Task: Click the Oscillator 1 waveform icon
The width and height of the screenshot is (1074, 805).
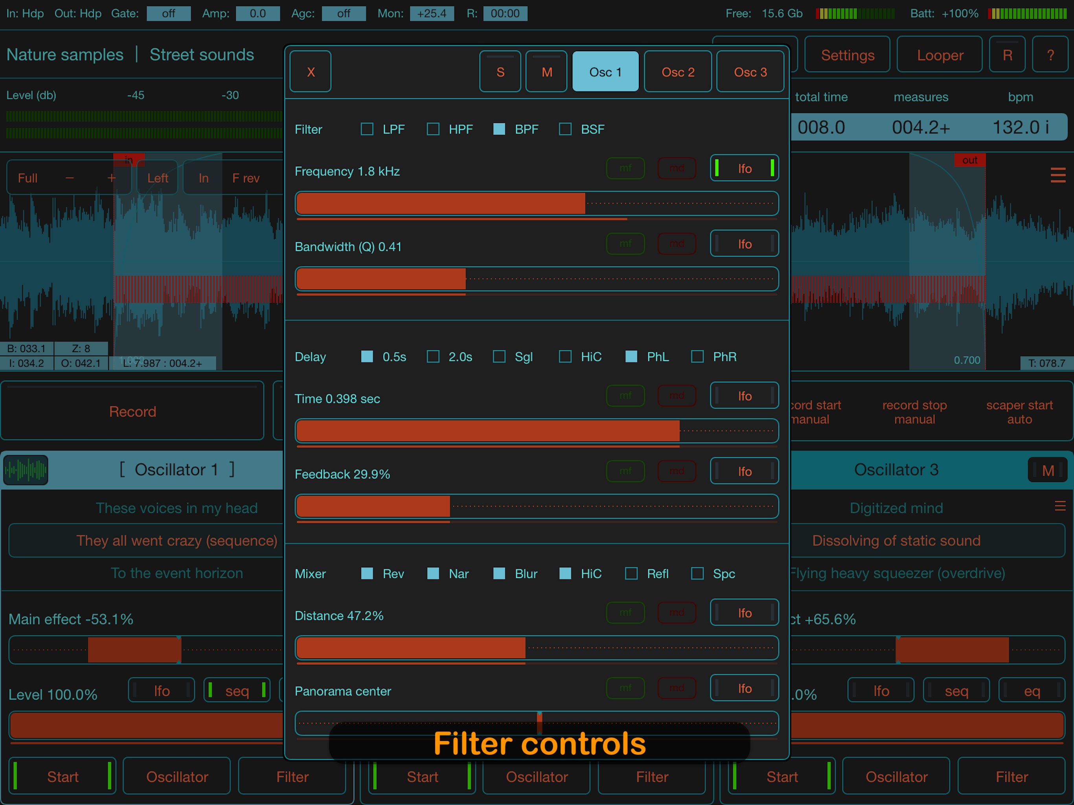Action: click(x=26, y=469)
